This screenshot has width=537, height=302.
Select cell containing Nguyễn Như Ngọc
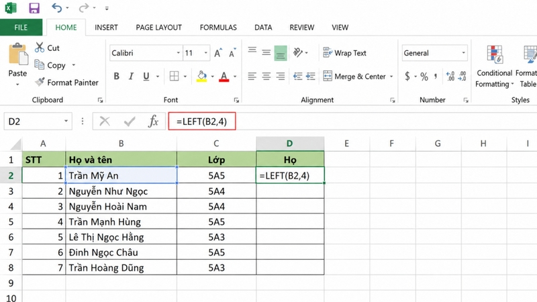[x=121, y=191]
